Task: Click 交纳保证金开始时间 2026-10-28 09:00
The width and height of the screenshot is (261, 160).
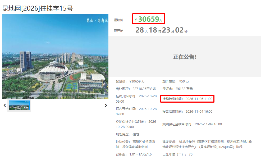Action: click(x=136, y=124)
